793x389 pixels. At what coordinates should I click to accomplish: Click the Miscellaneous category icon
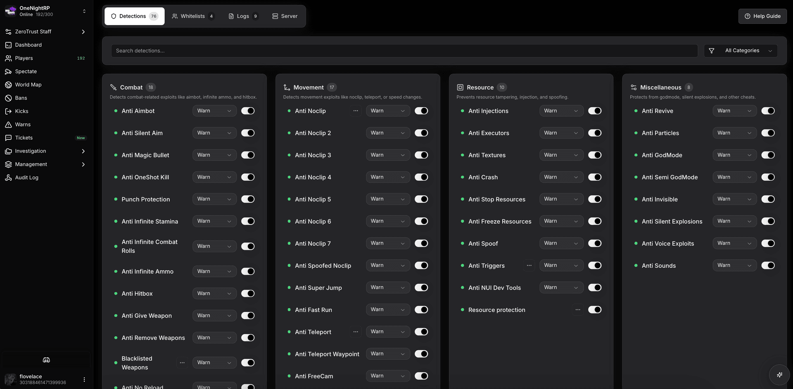(634, 87)
